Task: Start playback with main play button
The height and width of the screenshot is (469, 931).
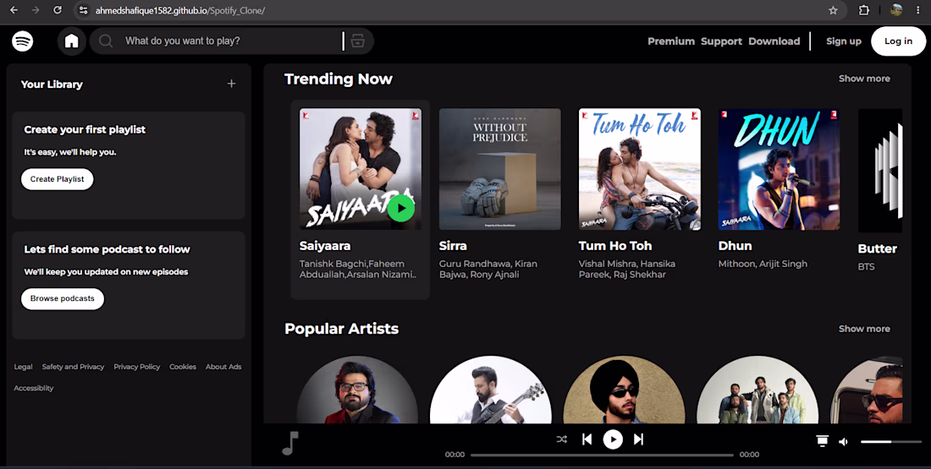Action: 613,439
